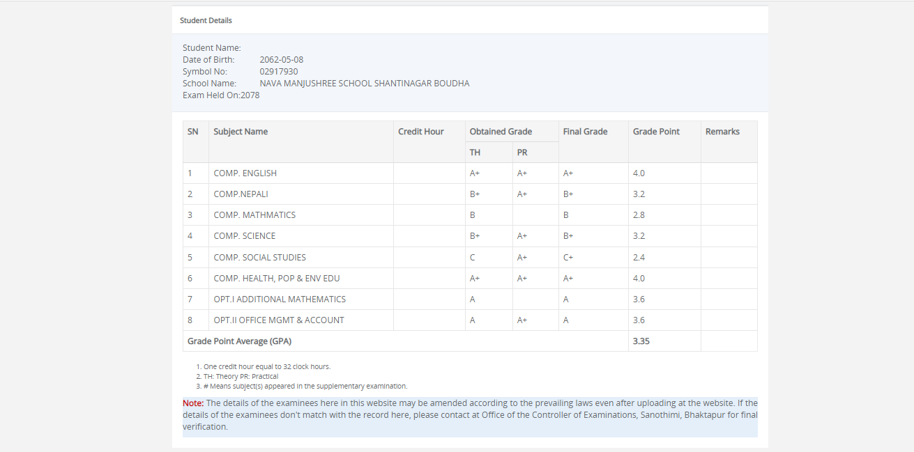Click the Grade Point Average (GPA) label
This screenshot has height=452, width=914.
click(x=239, y=341)
